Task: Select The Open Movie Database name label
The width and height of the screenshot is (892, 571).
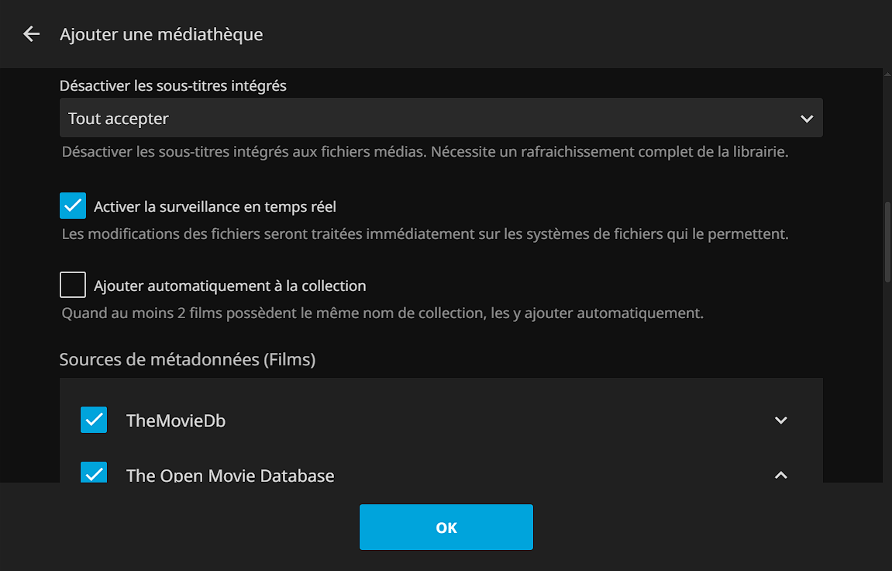Action: tap(230, 475)
